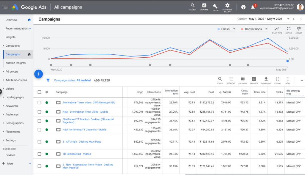Viewport: 305px width, 175px height.
Task: Open the notifications bell
Action: (x=253, y=7)
